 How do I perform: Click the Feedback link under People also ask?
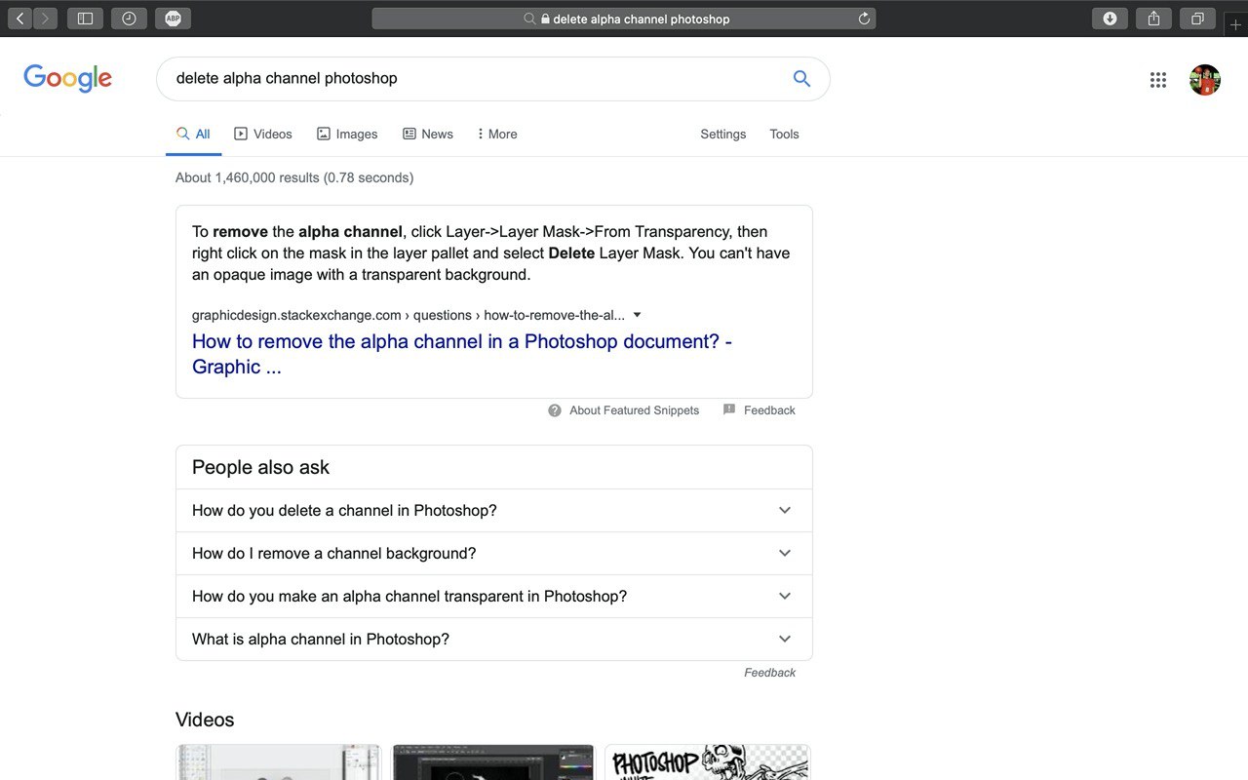point(769,673)
